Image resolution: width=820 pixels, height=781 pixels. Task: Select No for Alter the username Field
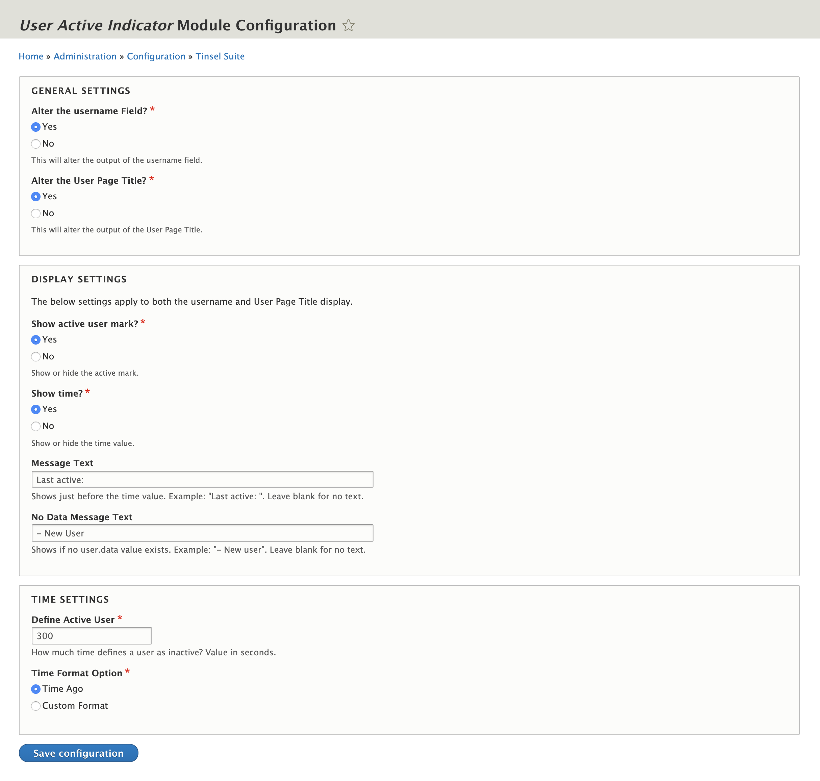[36, 144]
